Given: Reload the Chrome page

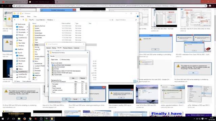Looking at the screenshot, I should tap(10, 6).
